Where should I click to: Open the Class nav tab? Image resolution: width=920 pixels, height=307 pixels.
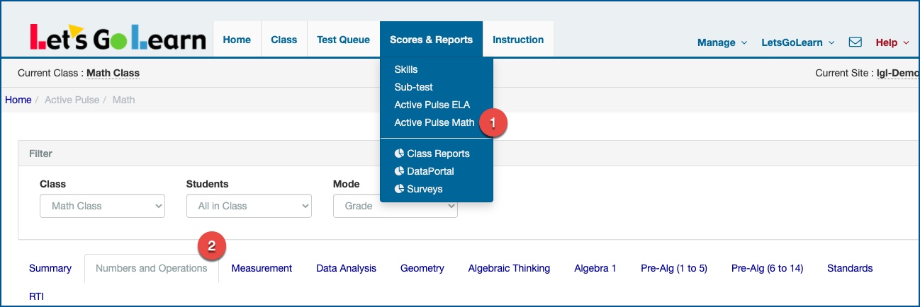(284, 40)
